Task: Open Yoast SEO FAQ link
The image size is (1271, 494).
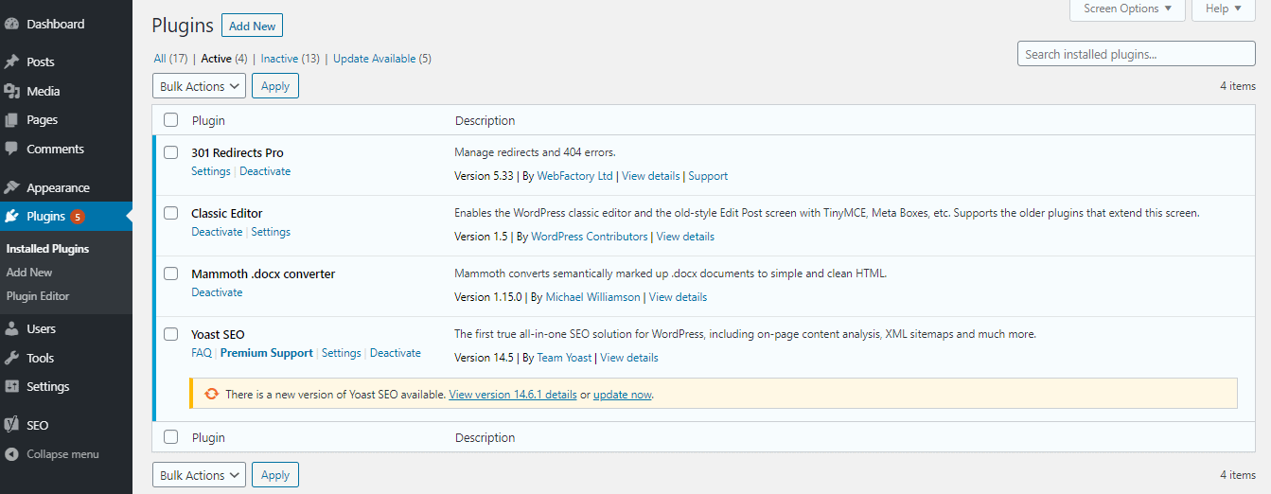Action: click(202, 353)
